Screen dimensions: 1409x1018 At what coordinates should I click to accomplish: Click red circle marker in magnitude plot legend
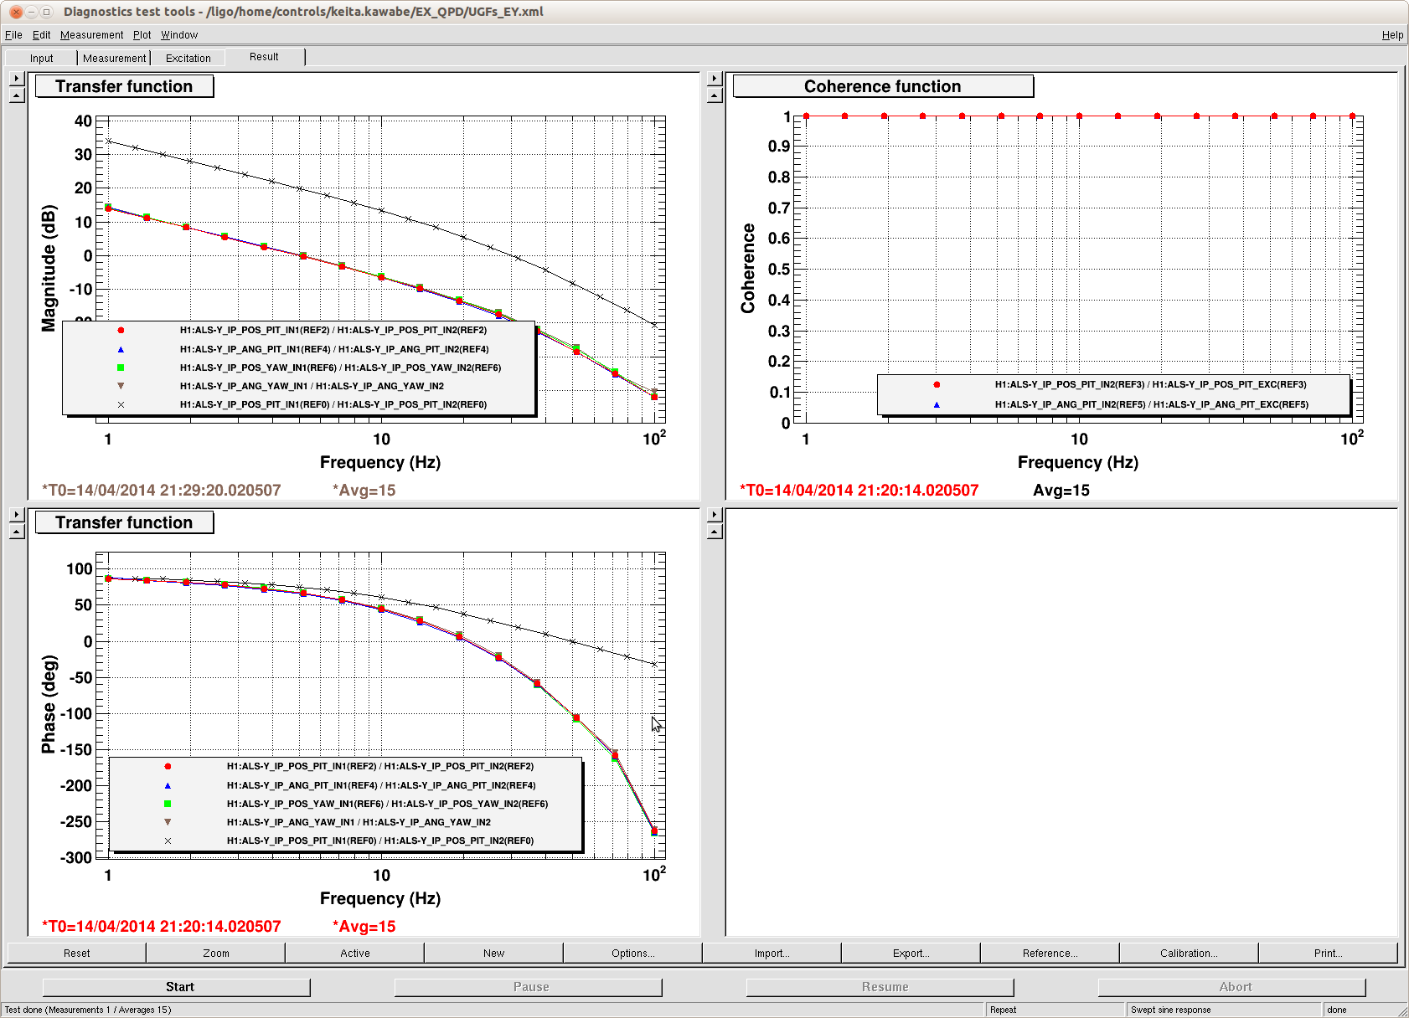coord(121,330)
